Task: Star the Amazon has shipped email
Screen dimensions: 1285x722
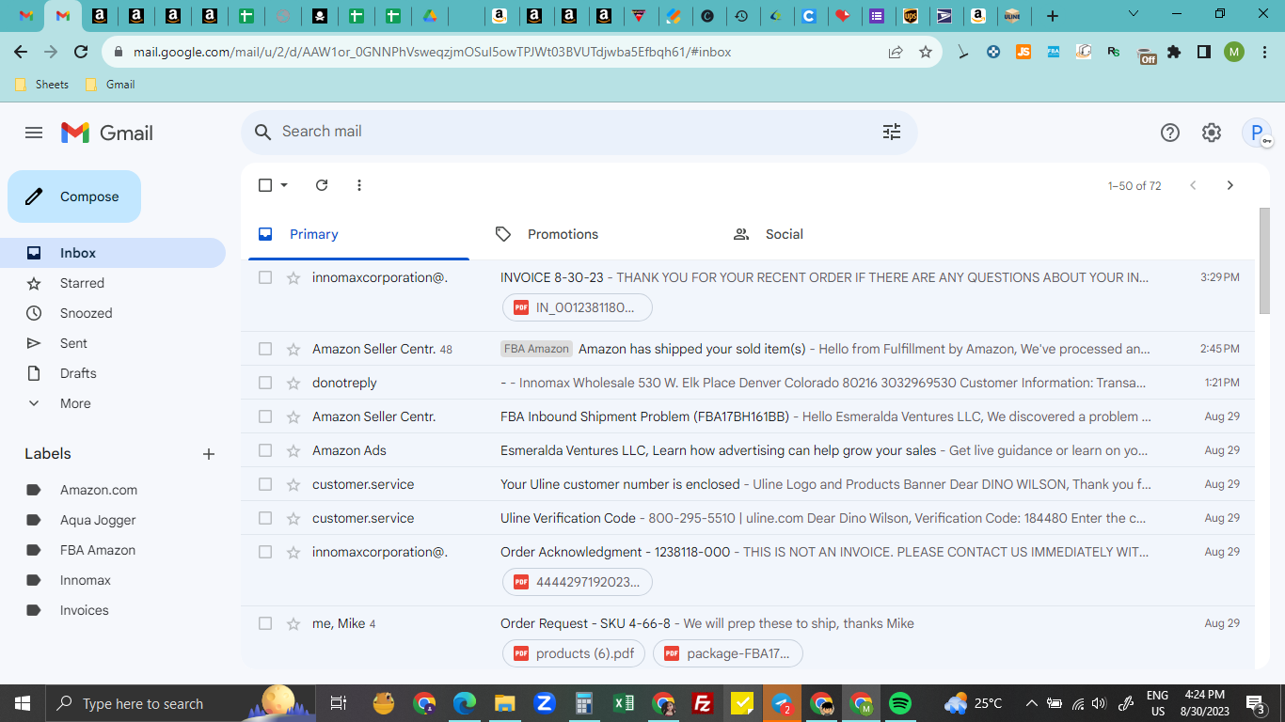Action: [x=293, y=349]
